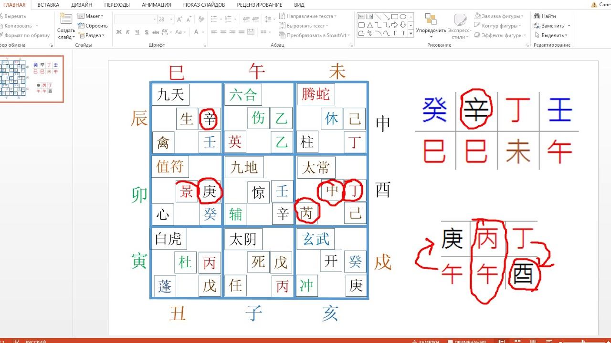Select the text box shape icon
Screen dimensions: 611x343
click(361, 17)
